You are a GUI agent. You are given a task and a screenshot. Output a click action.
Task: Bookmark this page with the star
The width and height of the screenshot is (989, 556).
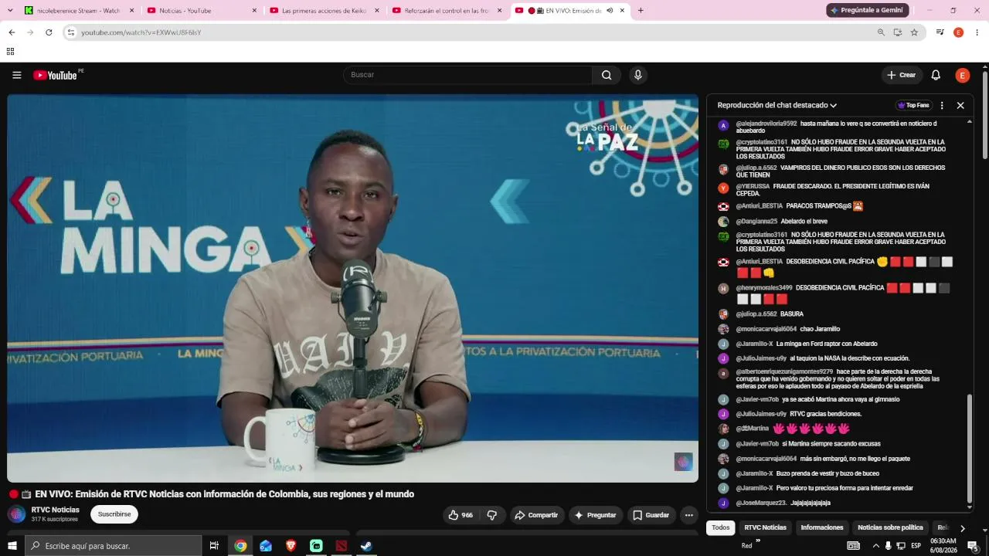(914, 32)
